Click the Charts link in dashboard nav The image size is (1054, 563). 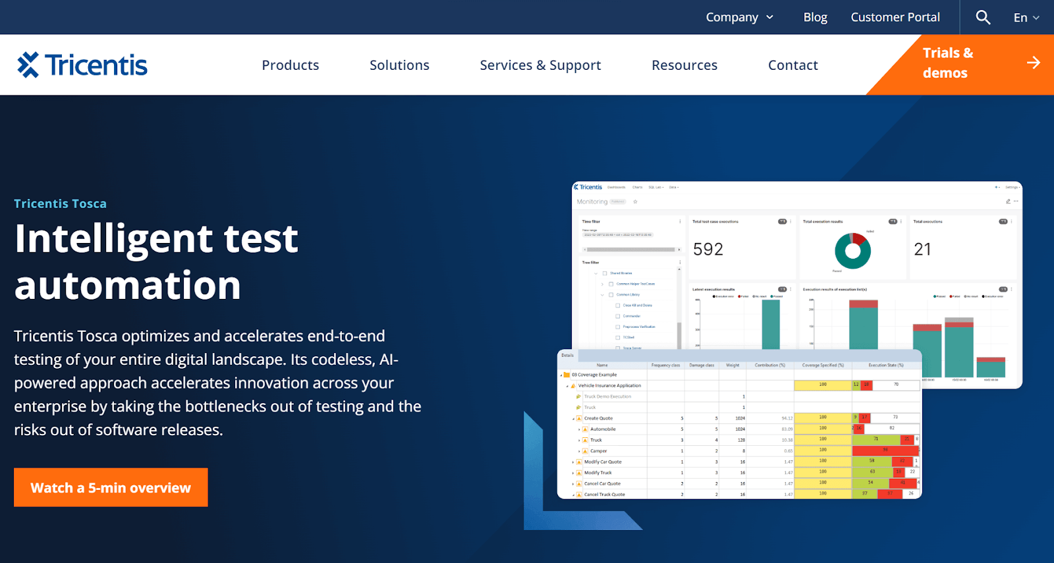(x=637, y=187)
